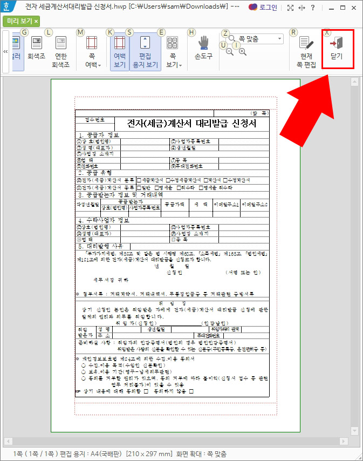Click the Hancom login logo icon
The width and height of the screenshot is (363, 461).
(252, 7)
